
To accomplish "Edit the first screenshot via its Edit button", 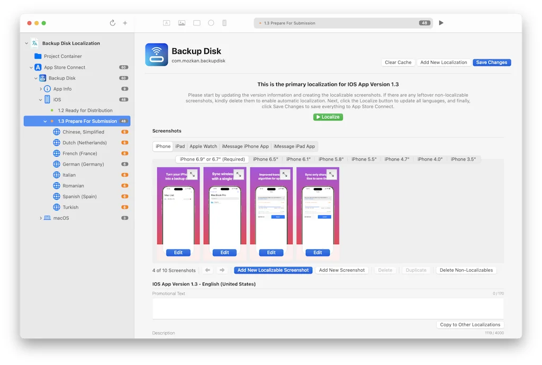I will (178, 253).
